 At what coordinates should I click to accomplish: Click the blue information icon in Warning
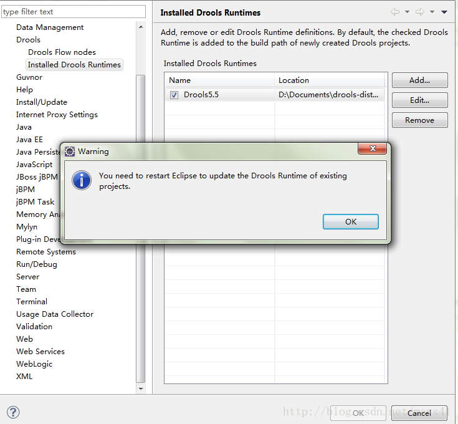click(x=82, y=180)
